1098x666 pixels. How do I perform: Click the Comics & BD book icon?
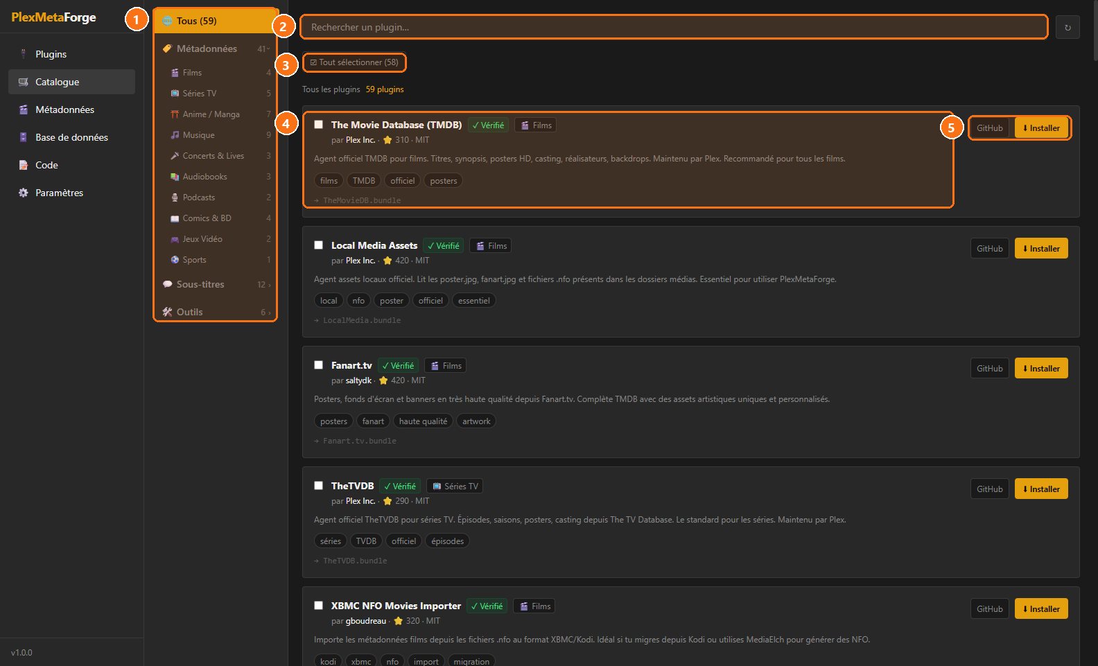coord(175,218)
